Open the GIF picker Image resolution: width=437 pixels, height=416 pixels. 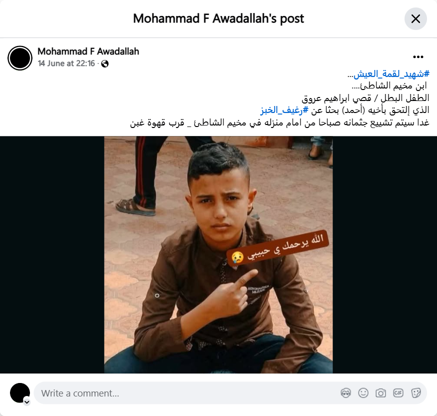pos(398,393)
